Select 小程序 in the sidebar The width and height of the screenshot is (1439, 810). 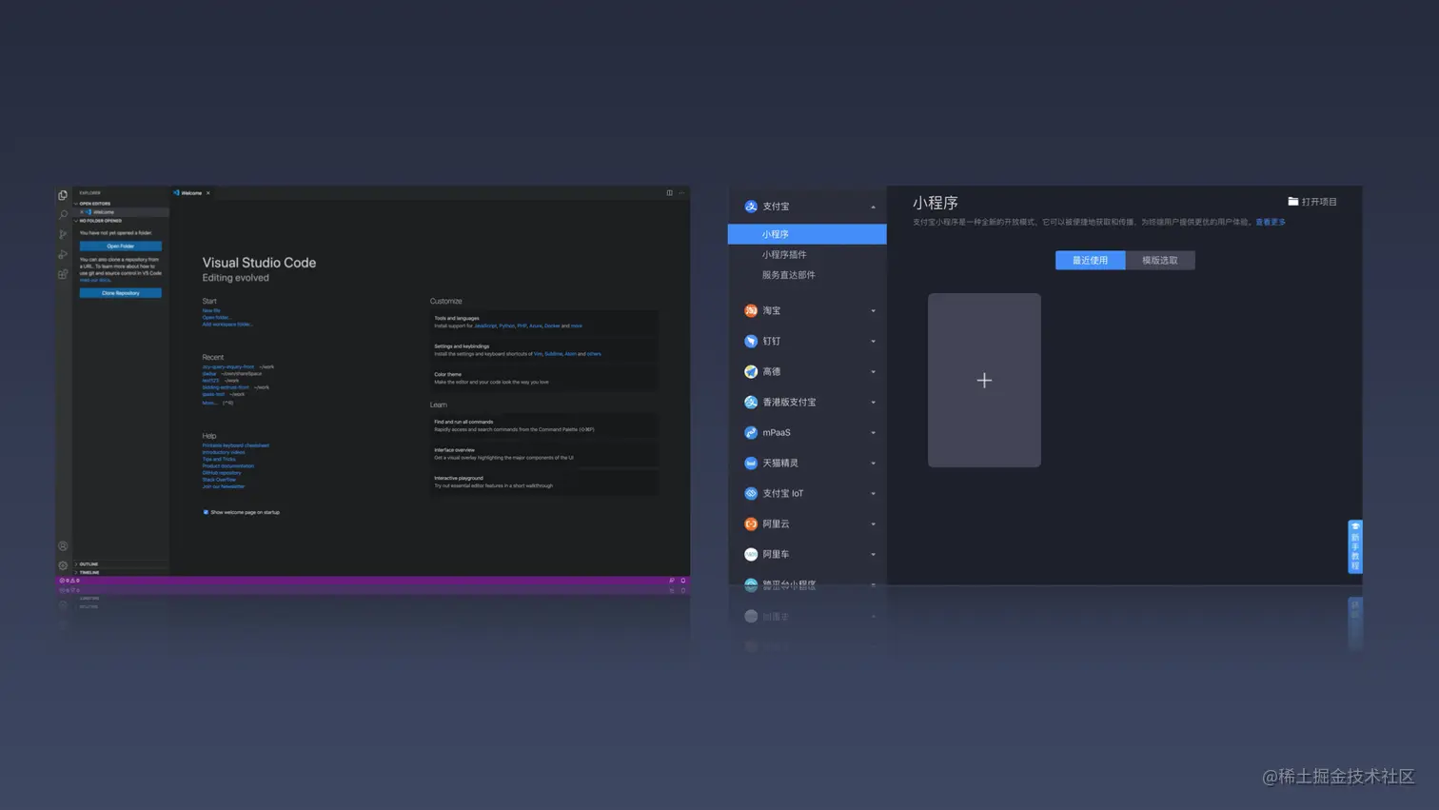pyautogui.click(x=807, y=234)
